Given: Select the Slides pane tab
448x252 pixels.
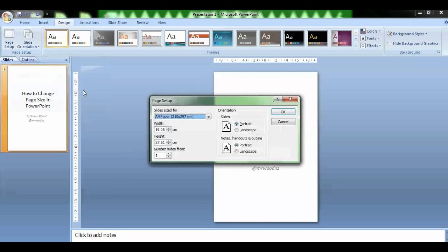Looking at the screenshot, I should (x=8, y=60).
